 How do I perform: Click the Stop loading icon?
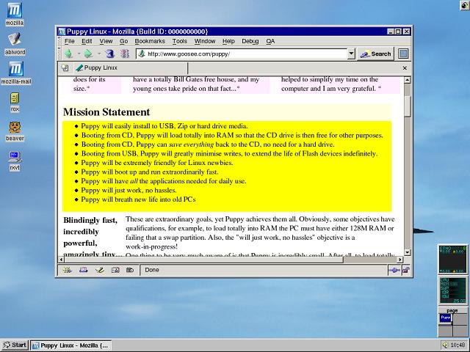click(x=124, y=54)
